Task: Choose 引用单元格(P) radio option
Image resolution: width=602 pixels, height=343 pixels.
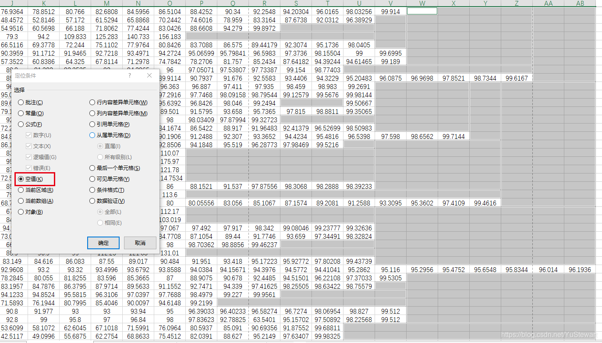Action: [x=110, y=124]
